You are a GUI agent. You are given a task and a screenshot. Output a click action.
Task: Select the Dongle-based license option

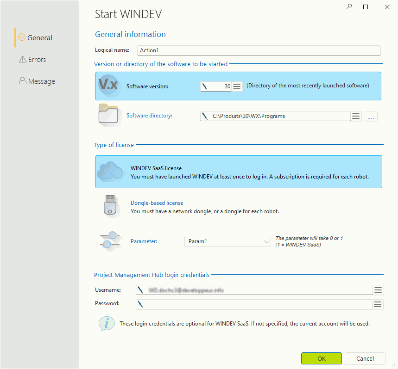(x=157, y=203)
